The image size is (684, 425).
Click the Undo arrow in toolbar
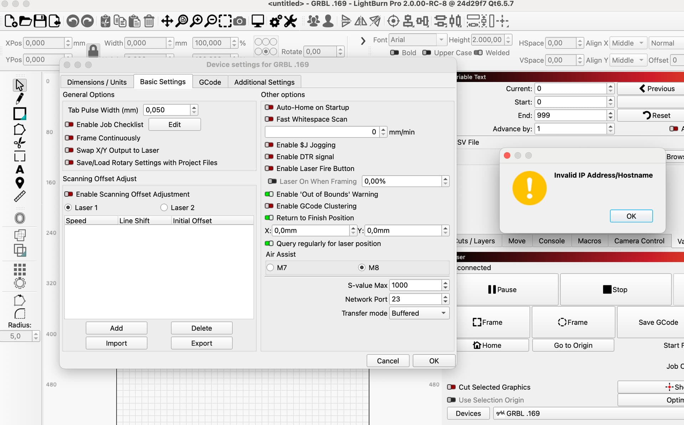point(73,21)
